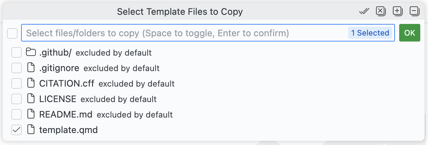Click the expand all plus icon
Screen dimensions: 428x145
click(x=397, y=12)
